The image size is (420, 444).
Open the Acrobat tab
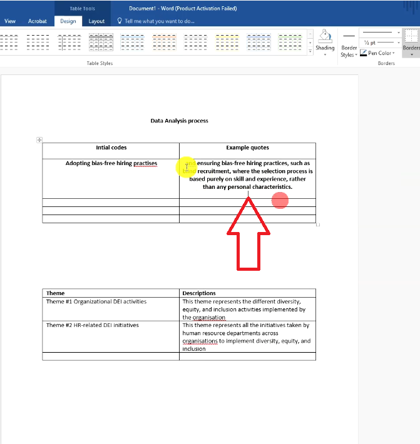pos(37,21)
